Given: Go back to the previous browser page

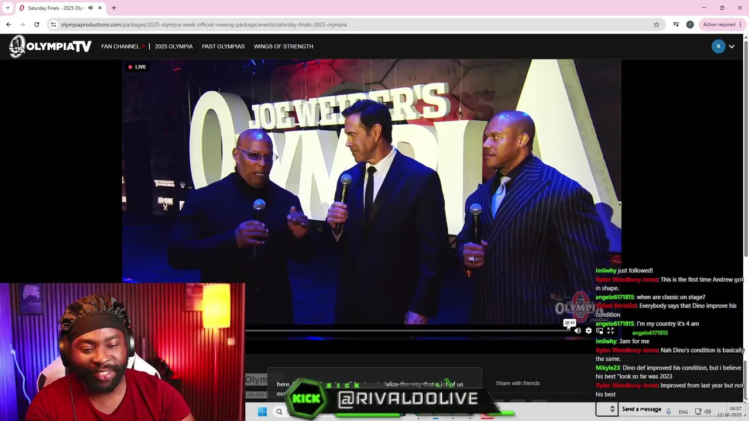Looking at the screenshot, I should [x=8, y=25].
